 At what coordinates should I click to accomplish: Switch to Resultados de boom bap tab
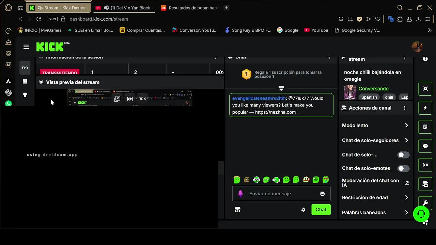[189, 7]
